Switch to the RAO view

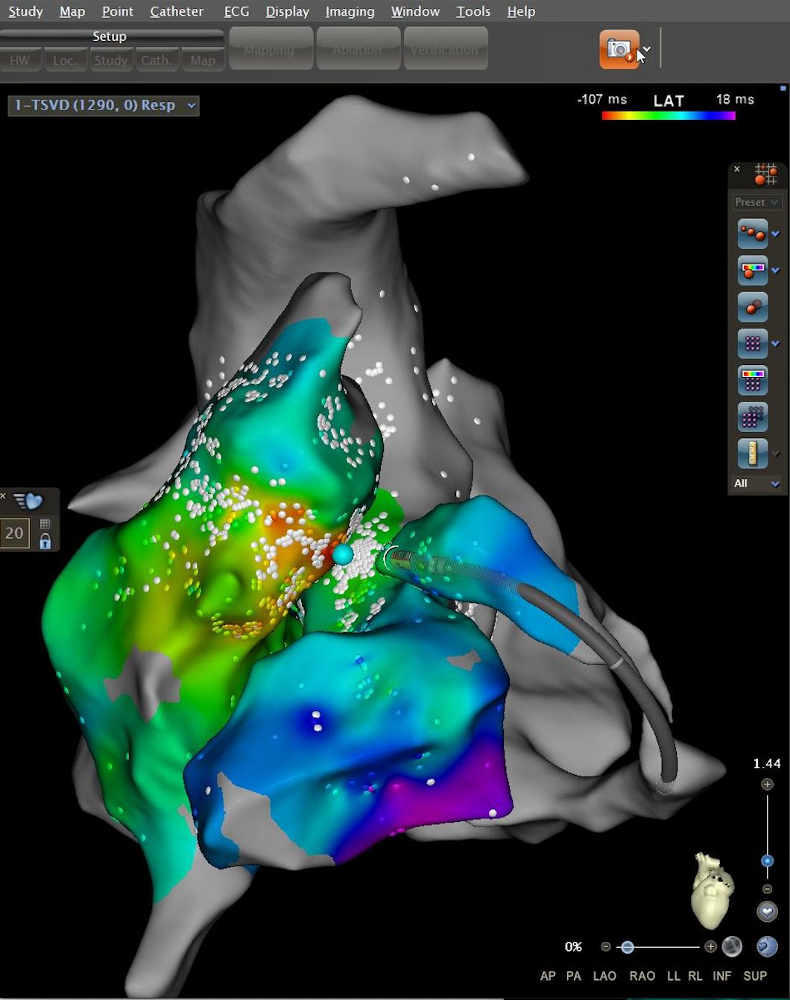(642, 975)
